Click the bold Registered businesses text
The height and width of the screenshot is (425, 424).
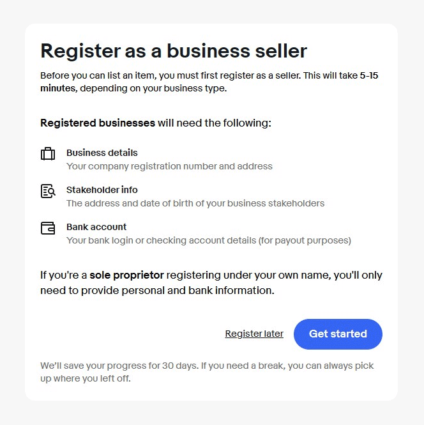tap(98, 123)
